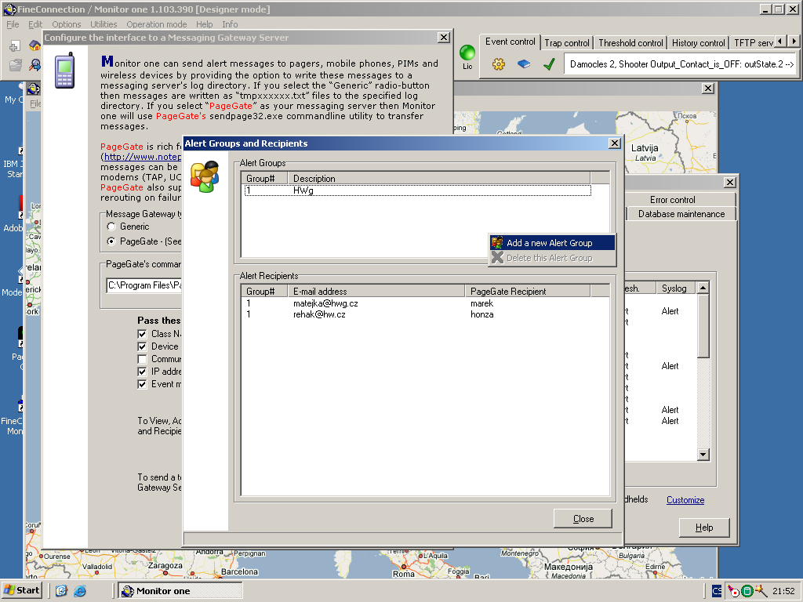Click PageGate recipient honza cell
Screen dimensions: 803x602
[482, 314]
